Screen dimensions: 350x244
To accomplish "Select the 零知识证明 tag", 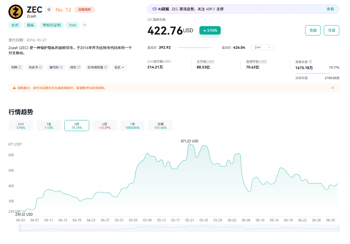I will coord(52,25).
